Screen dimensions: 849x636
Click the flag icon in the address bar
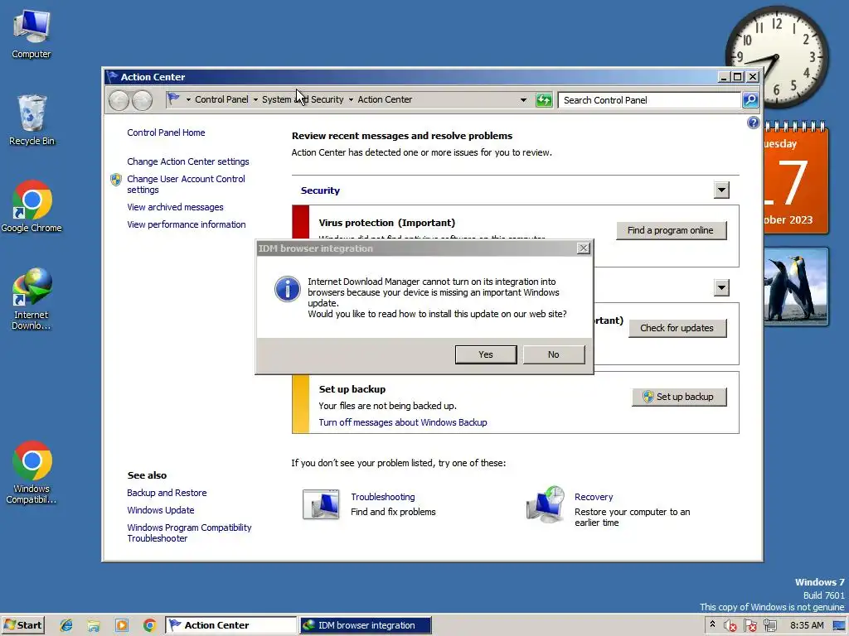pyautogui.click(x=173, y=99)
